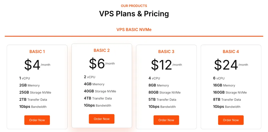268x132 pixels.
Task: Click the BASIC 4 plan title
Action: click(231, 52)
